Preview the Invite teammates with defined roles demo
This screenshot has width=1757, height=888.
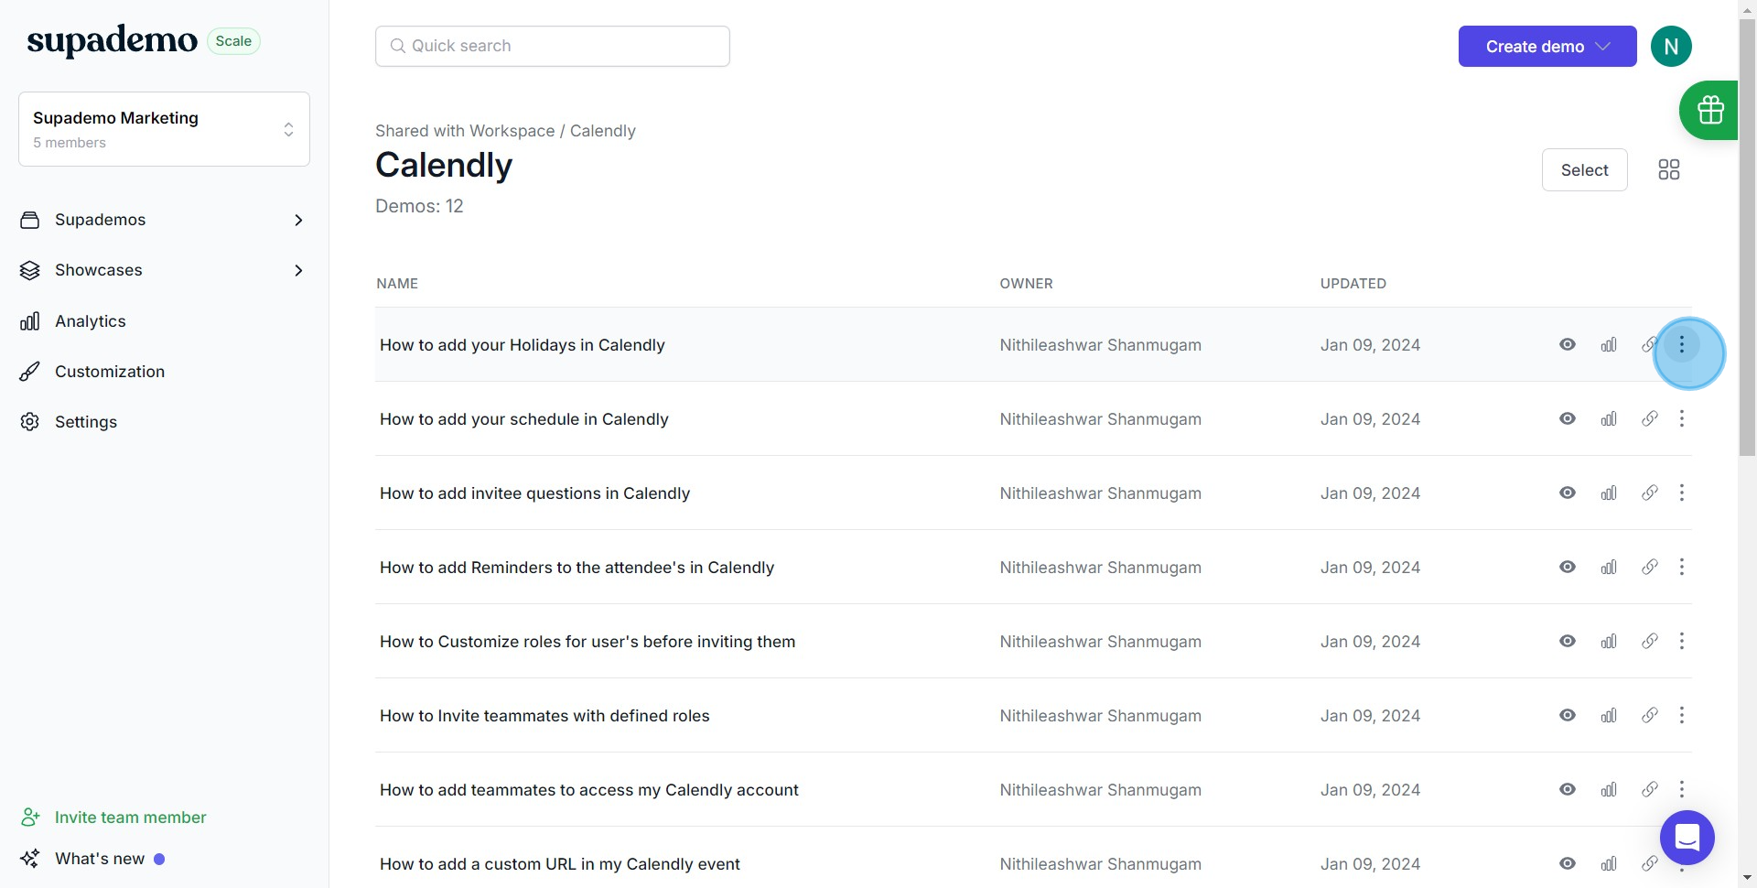[1568, 715]
